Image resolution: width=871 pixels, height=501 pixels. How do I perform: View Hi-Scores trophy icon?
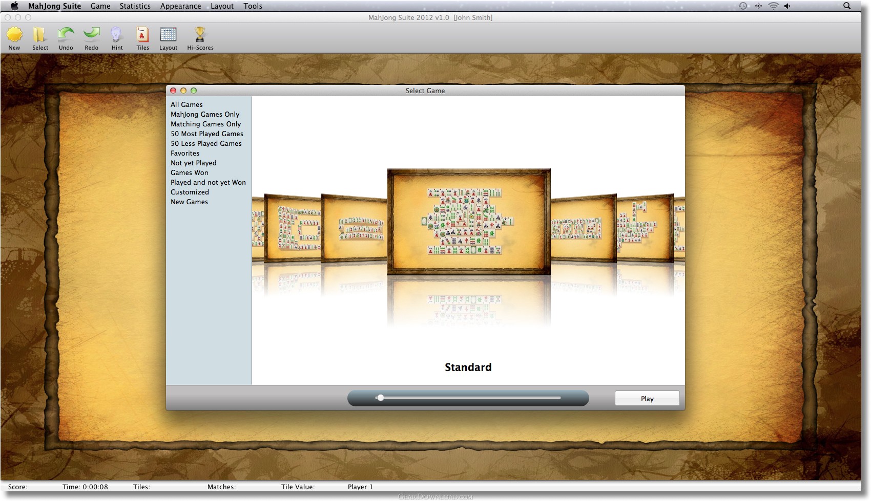point(200,39)
